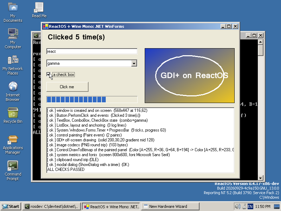The height and width of the screenshot is (211, 281).
Task: Click the 'react' text box
Action: 92,51
